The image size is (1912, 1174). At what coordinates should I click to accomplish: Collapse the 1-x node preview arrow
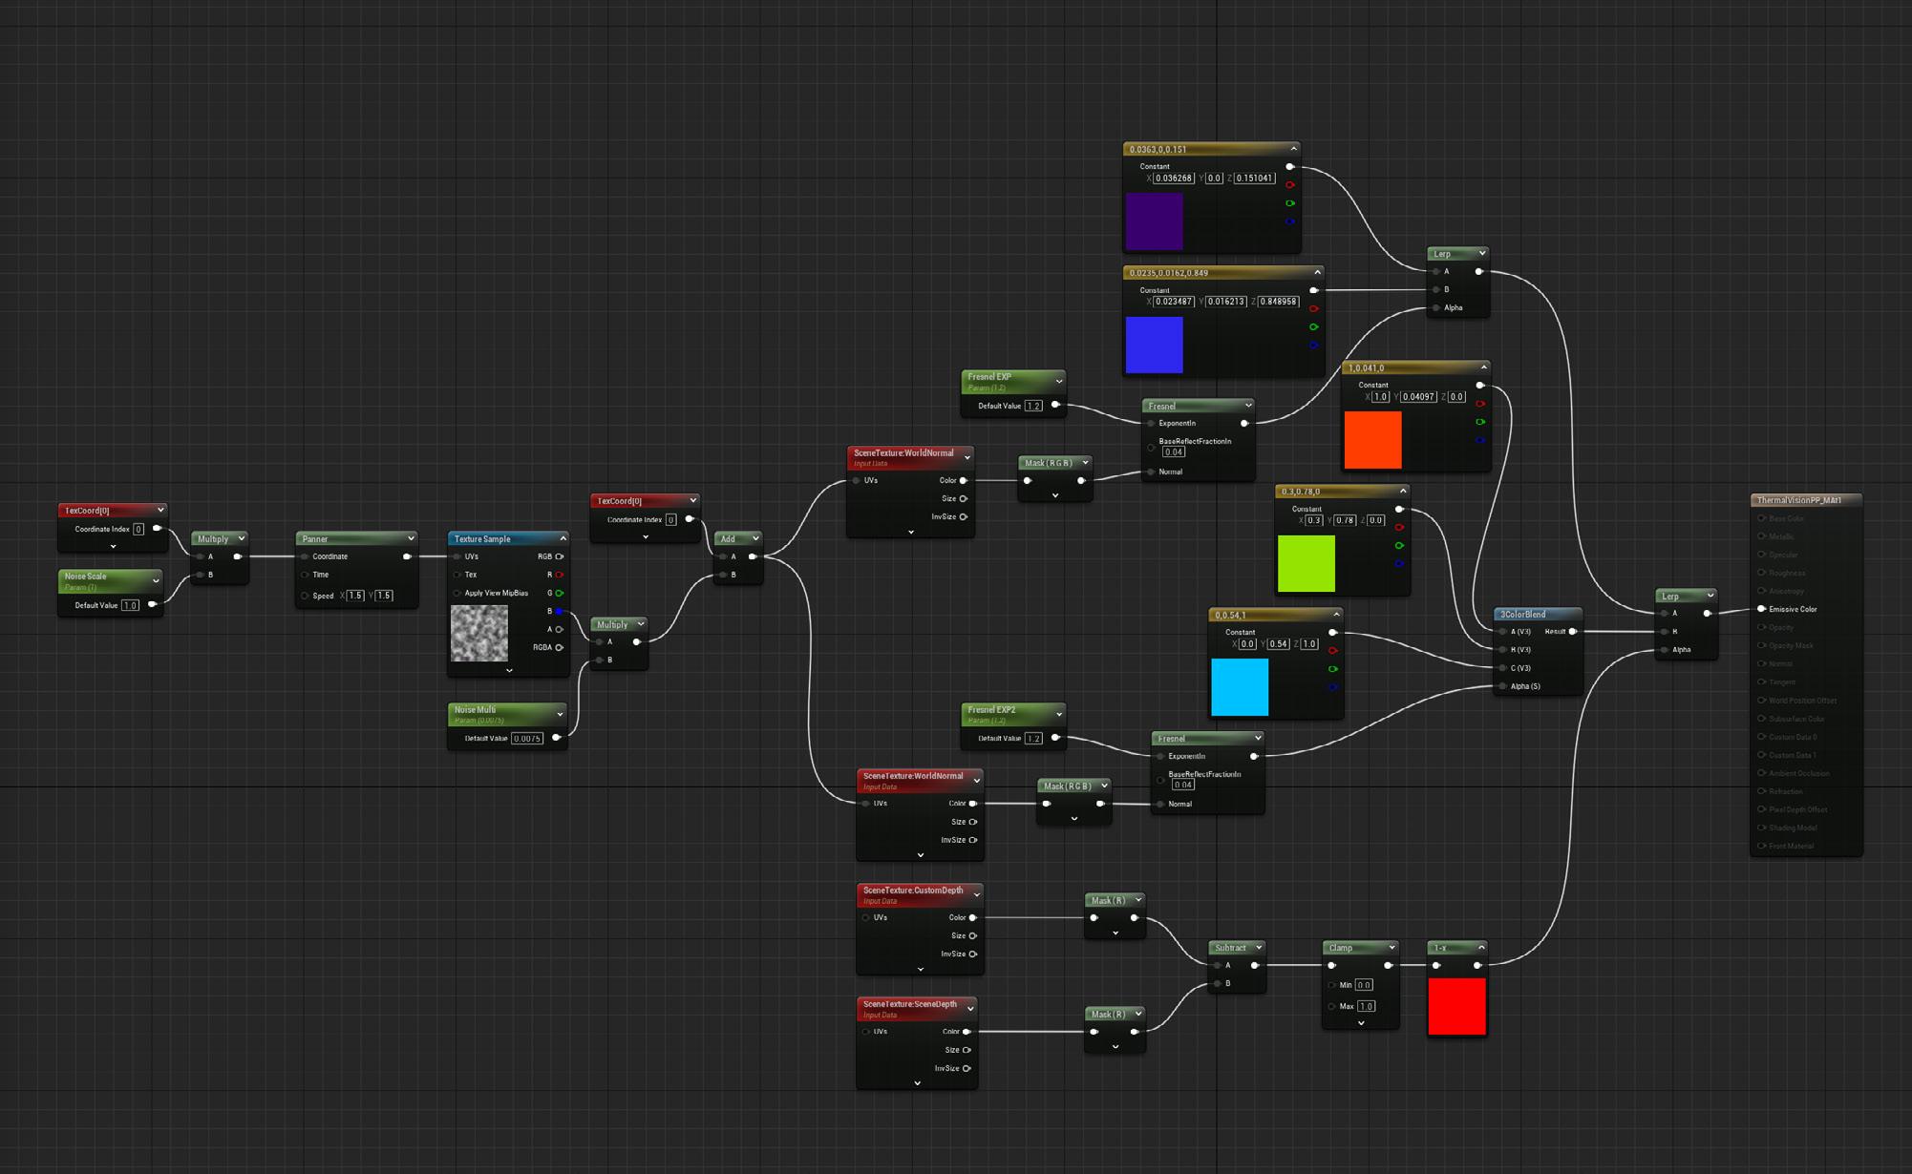(1481, 948)
